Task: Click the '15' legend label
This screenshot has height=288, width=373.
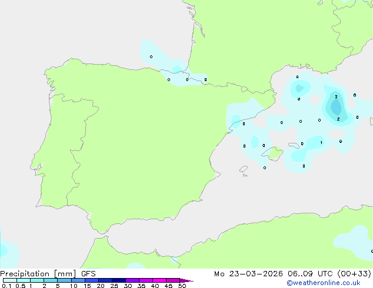Action: point(87,286)
